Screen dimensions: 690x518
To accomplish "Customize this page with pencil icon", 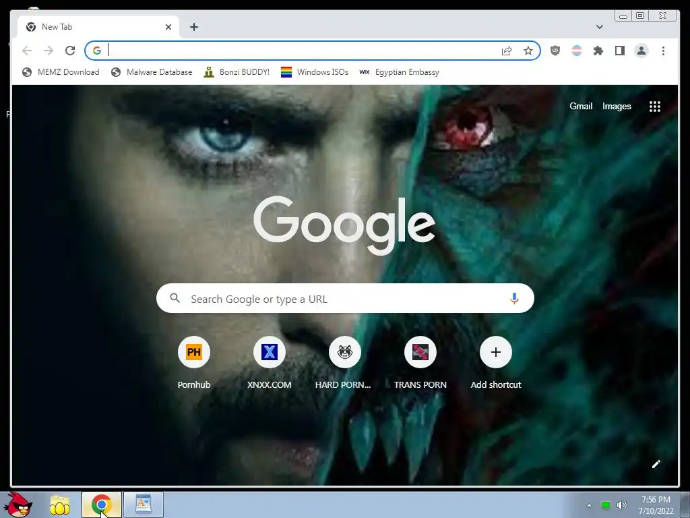I will click(x=656, y=464).
